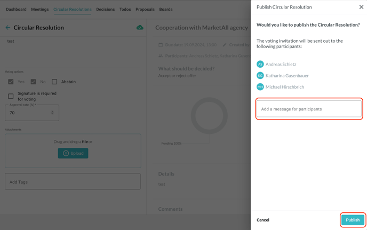
Task: Enable the Abstain voting option
Action: tap(54, 82)
